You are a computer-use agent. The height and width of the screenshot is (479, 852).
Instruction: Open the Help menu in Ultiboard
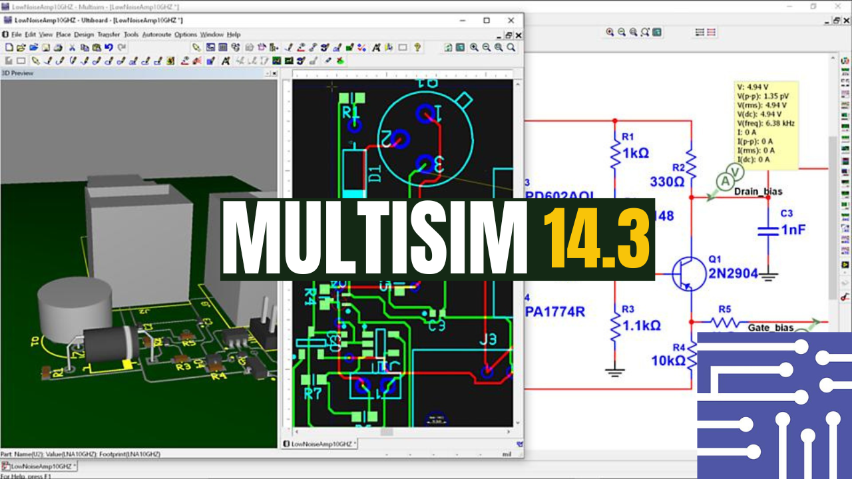pyautogui.click(x=234, y=35)
